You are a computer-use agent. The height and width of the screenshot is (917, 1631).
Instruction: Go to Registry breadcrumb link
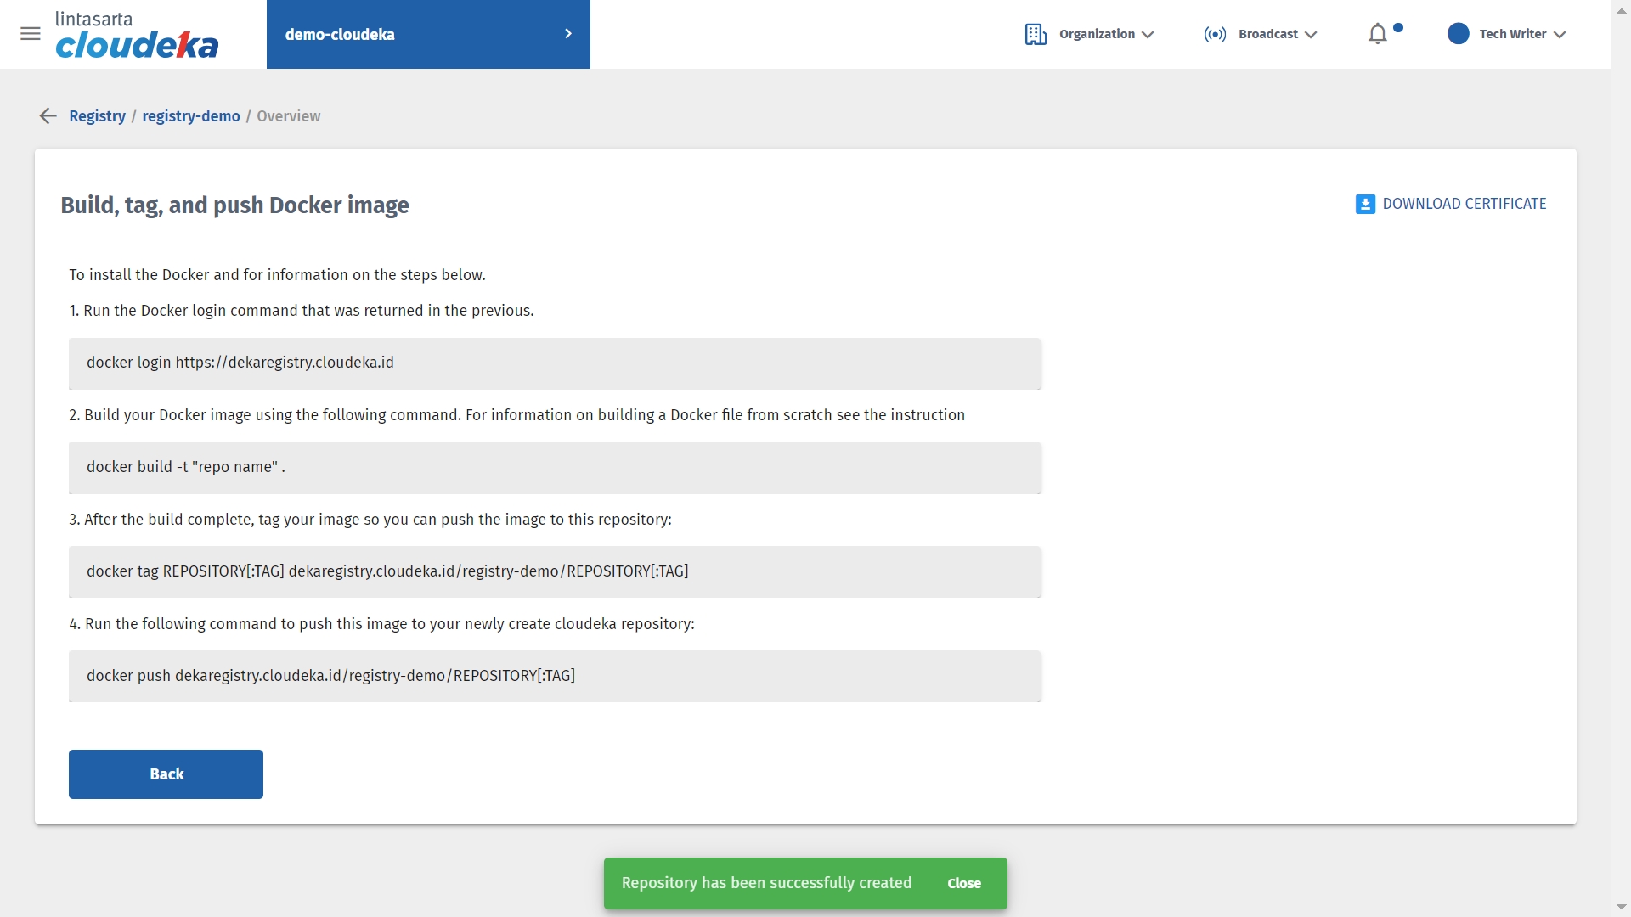[97, 116]
